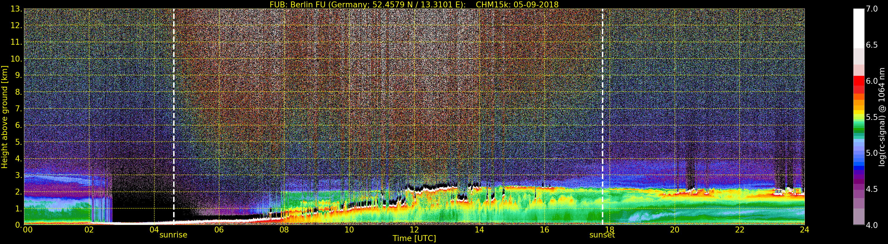The width and height of the screenshot is (888, 244).
Task: Click the height tick label '4.'
Action: click(19, 158)
